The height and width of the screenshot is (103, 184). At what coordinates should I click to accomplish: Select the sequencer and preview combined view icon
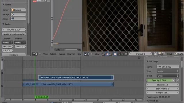click(110, 54)
